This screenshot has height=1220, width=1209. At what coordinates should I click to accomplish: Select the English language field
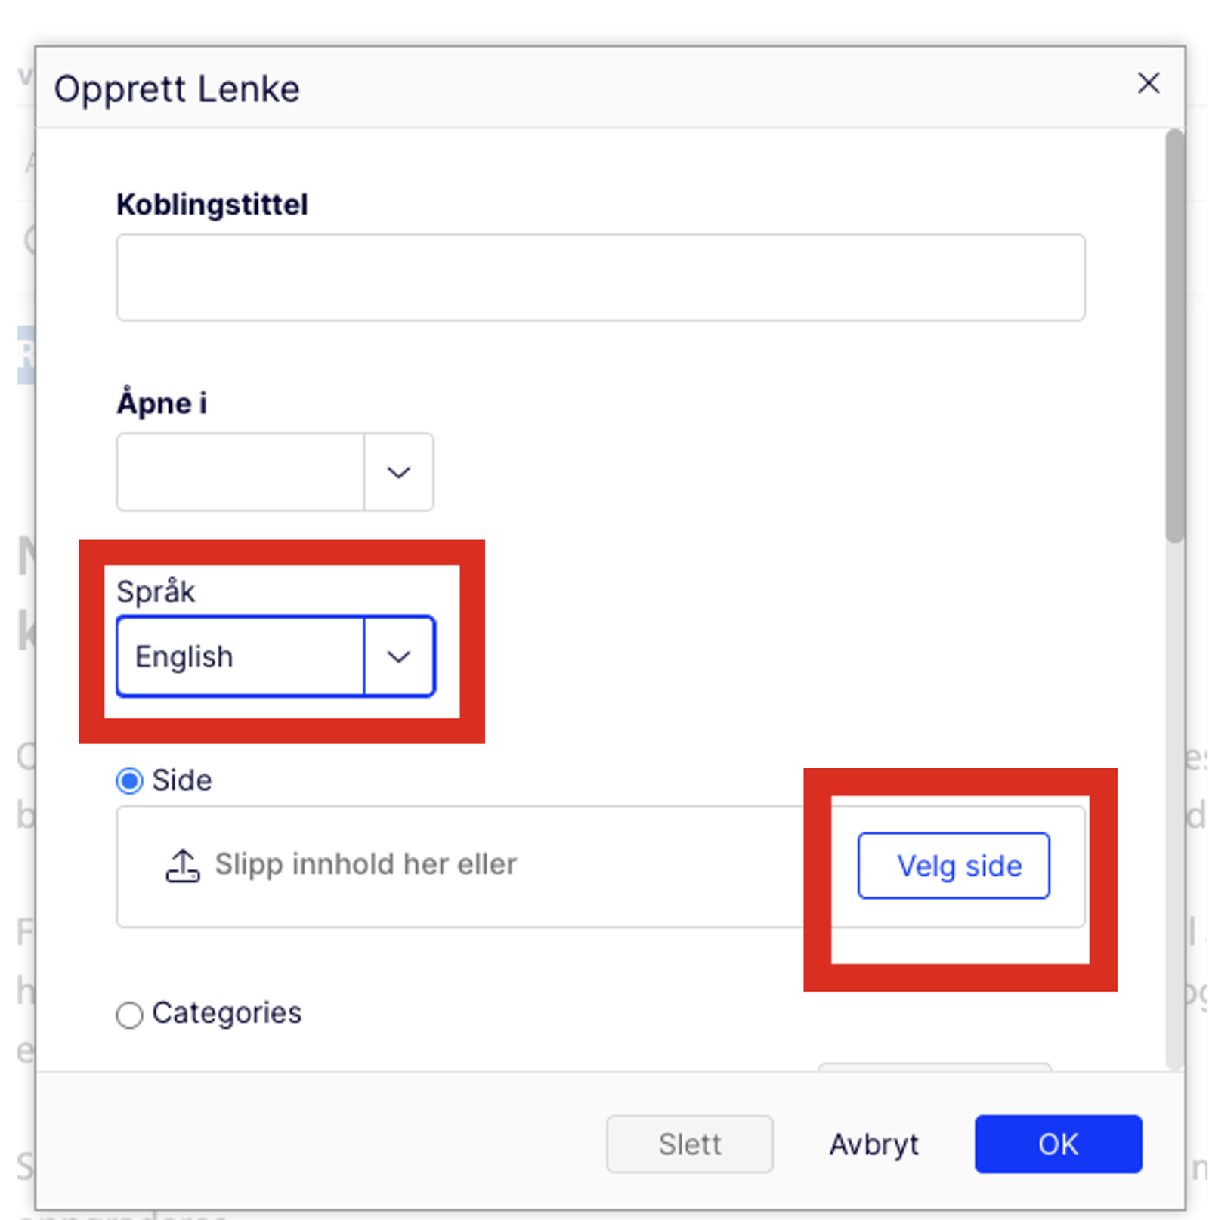click(241, 656)
